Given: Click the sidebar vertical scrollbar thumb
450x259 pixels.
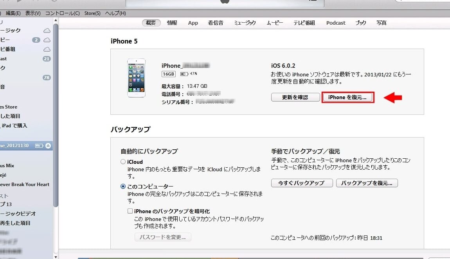Looking at the screenshot, I should [x=56, y=115].
